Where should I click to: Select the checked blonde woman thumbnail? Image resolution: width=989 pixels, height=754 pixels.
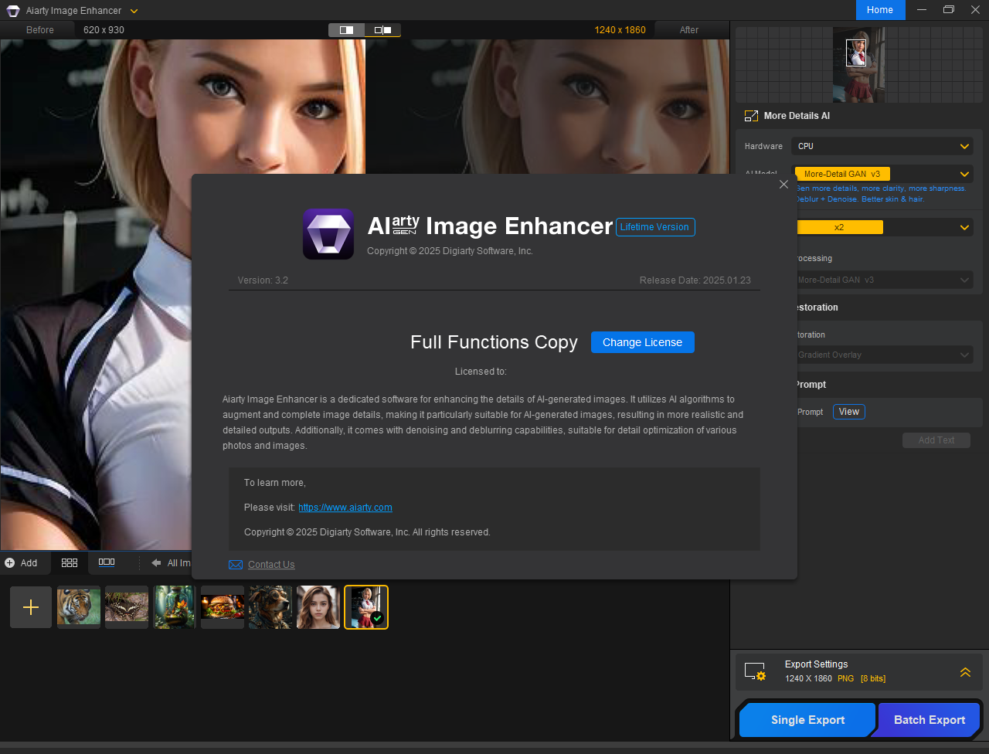pos(366,607)
